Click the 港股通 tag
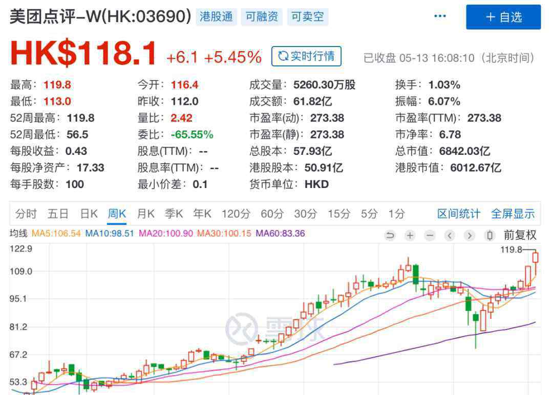Screen dimensions: 553x395 point(217,17)
